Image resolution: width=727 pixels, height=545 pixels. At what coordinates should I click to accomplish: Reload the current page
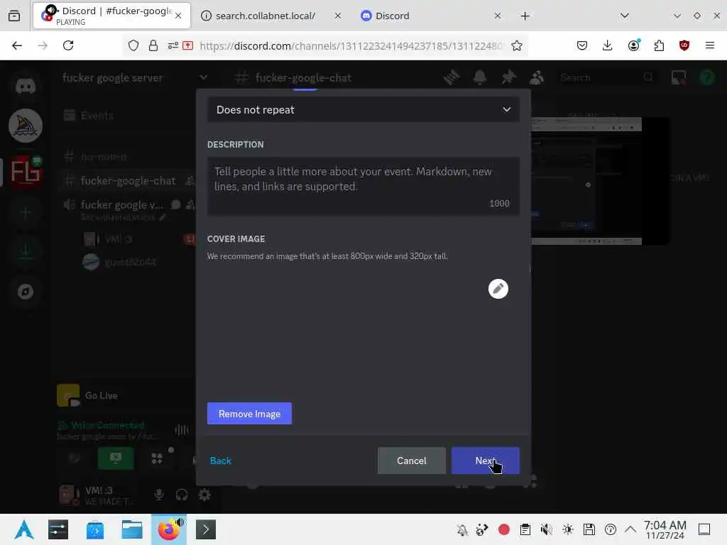pyautogui.click(x=68, y=45)
